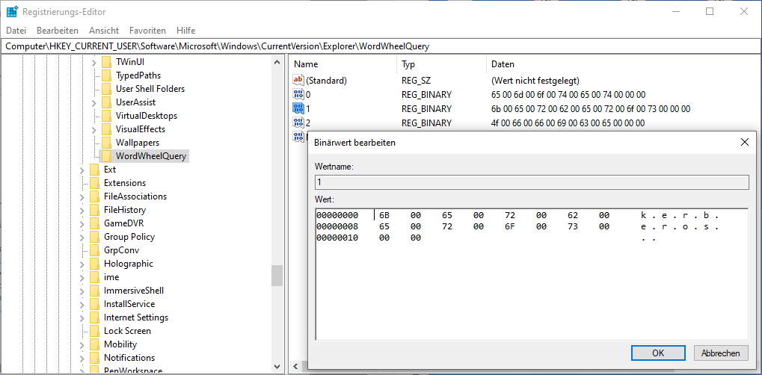Click the (Standard) string value icon
762x375 pixels.
[x=298, y=81]
